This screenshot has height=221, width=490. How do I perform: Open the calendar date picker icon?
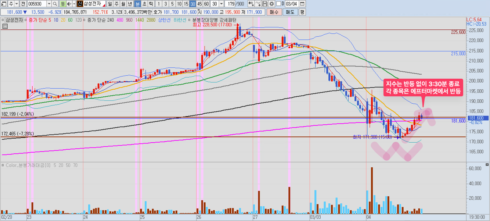(302, 4)
